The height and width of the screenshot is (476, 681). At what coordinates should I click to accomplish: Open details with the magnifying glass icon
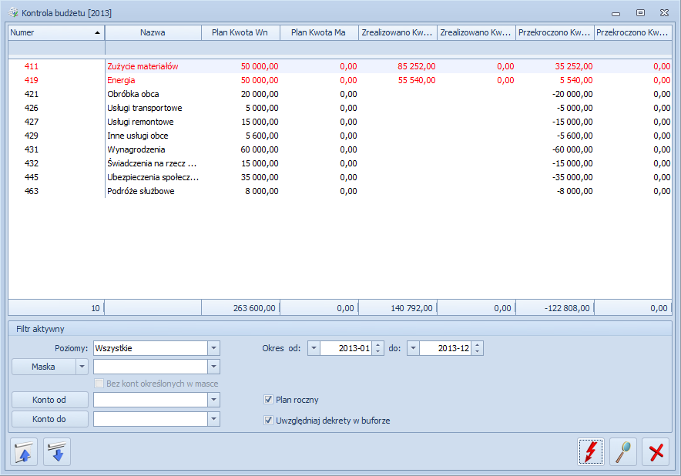pyautogui.click(x=623, y=451)
